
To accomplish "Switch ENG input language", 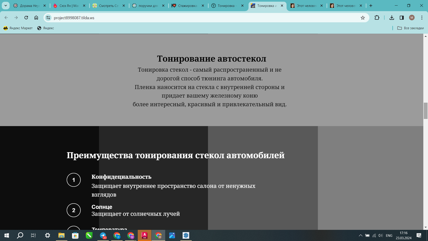I will pos(389,236).
